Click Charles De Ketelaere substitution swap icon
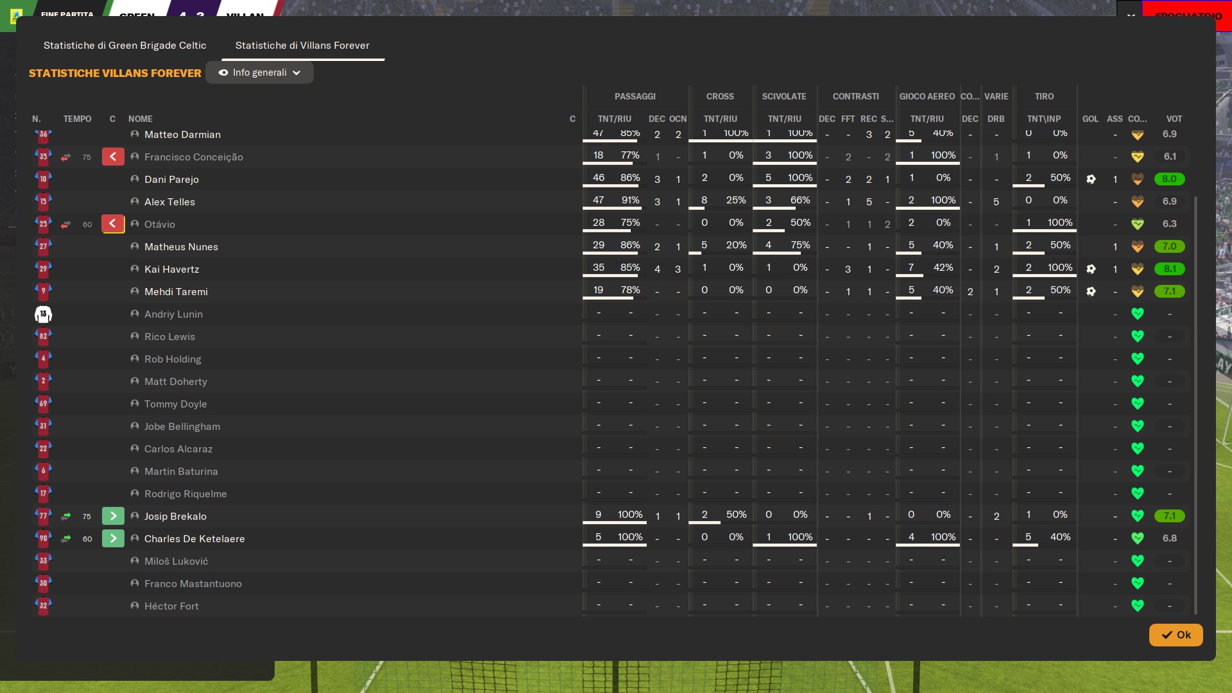1232x693 pixels. coord(66,539)
